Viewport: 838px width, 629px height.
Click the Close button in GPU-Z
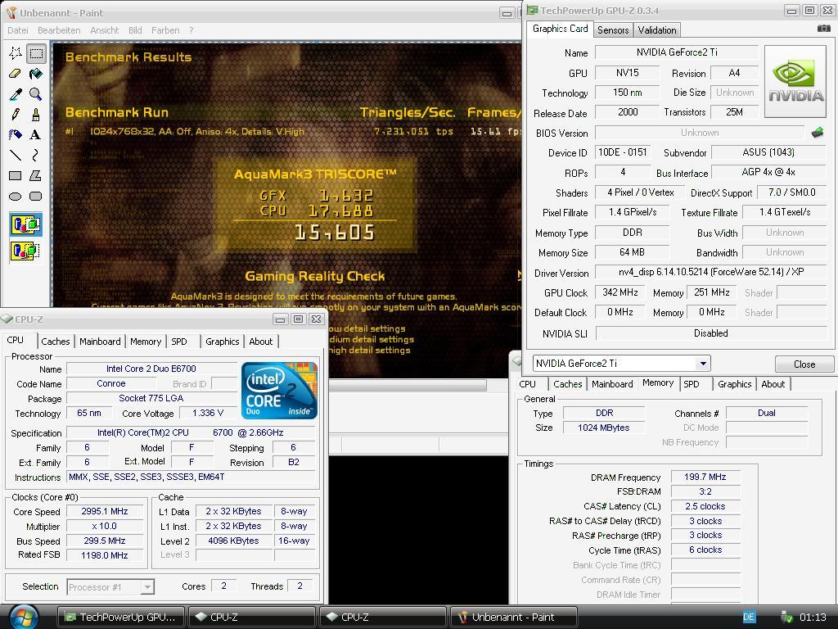coord(804,364)
